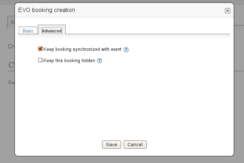Click the blue question mark after 'hidden'
The height and width of the screenshot is (163, 244).
(100, 61)
